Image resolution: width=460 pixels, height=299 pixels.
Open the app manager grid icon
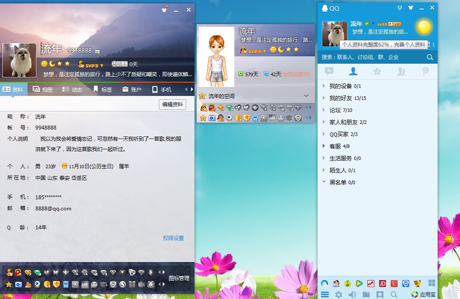[x=432, y=283]
